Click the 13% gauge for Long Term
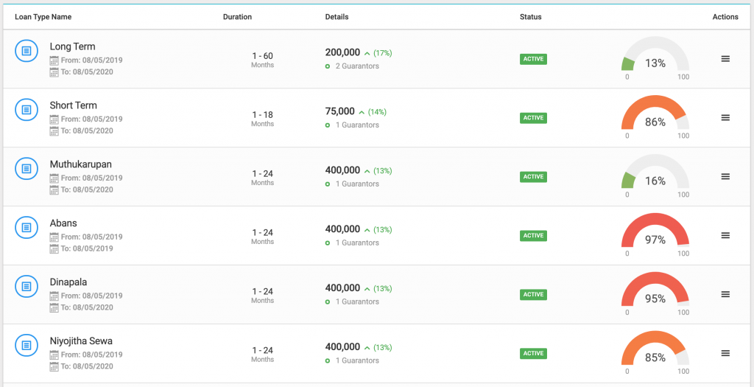Image resolution: width=754 pixels, height=387 pixels. 655,57
